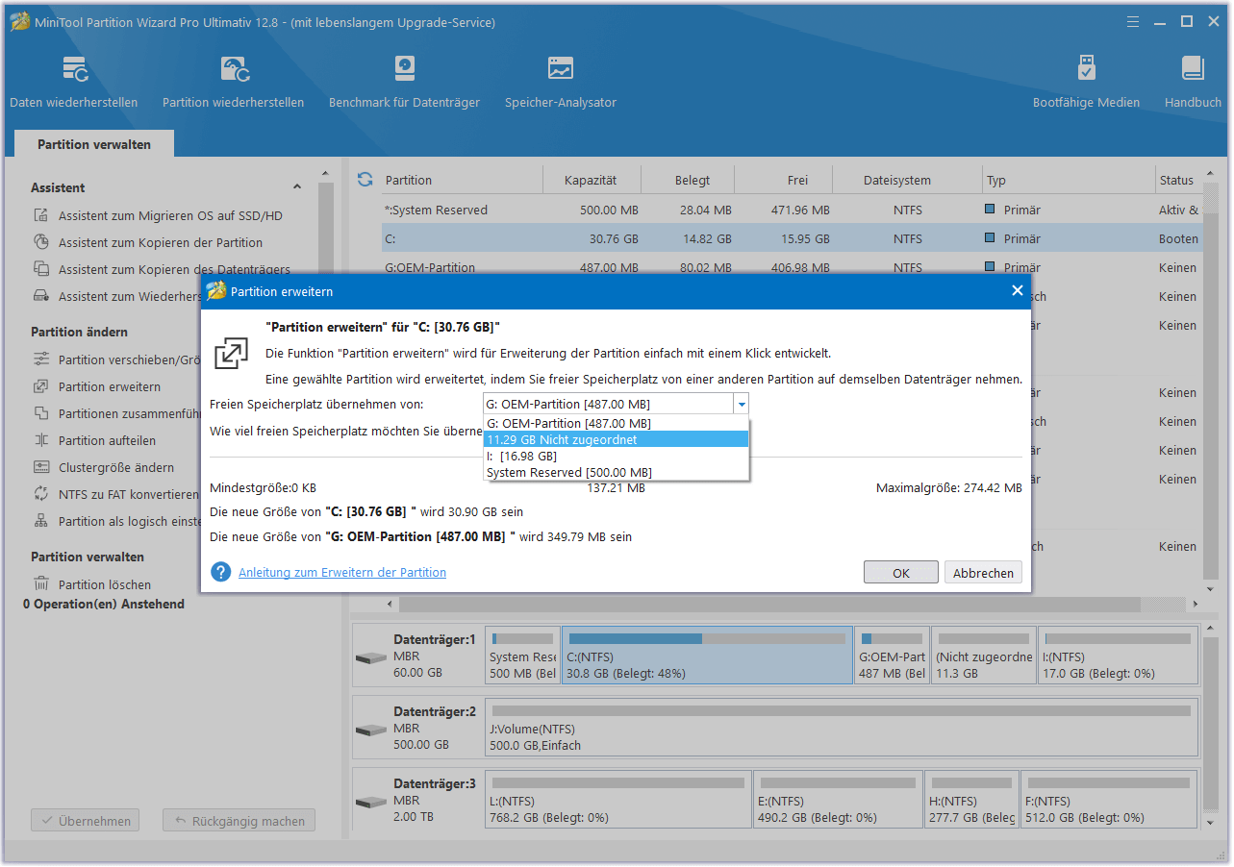This screenshot has width=1234, height=867.
Task: Select the *:System Reserved partition row
Action: click(791, 210)
